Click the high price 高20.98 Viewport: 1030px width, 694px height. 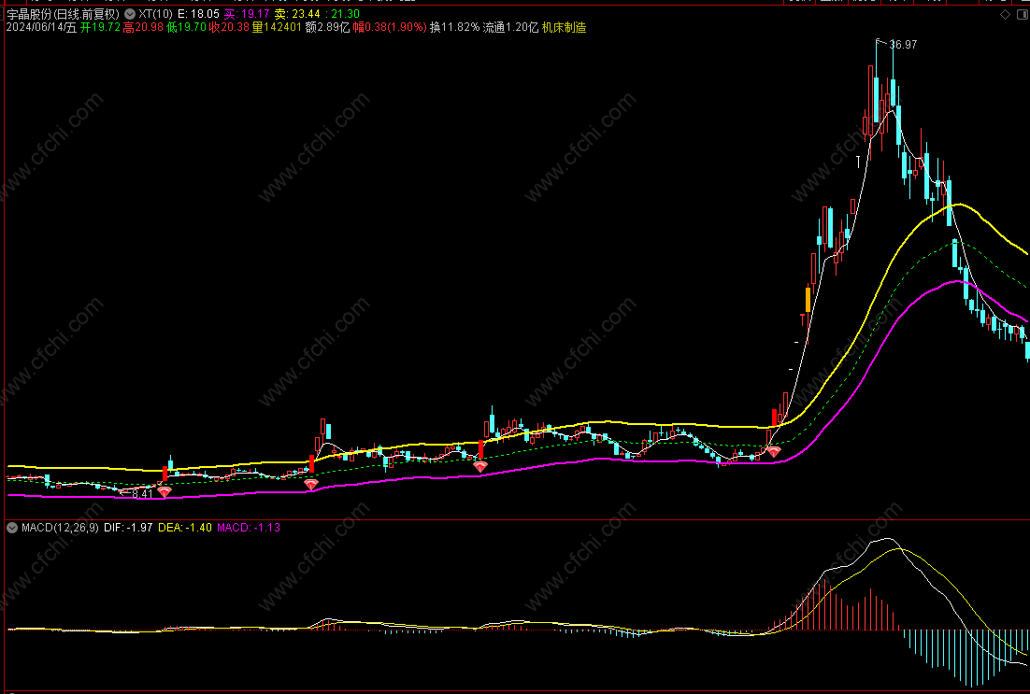tap(143, 28)
